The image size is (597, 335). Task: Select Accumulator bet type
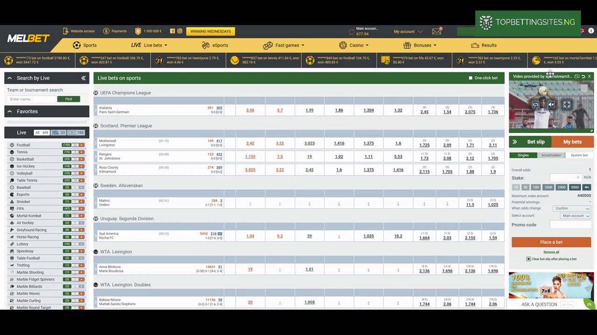tap(551, 155)
